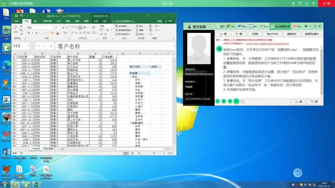The width and height of the screenshot is (335, 188).
Task: Switch to the 统计信息 worksheet tab
Action: coord(48,149)
